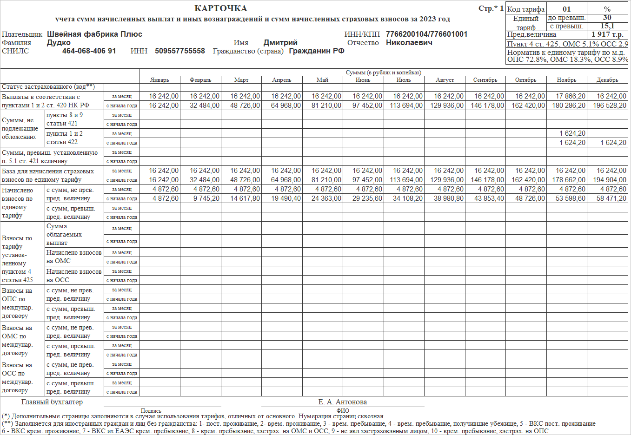Click the Сентябрь column header
Viewport: 631px width, 435px height.
(485, 80)
